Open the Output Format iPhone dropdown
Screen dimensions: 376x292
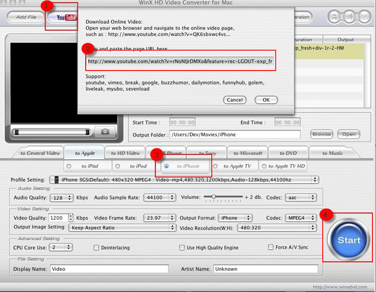coord(235,217)
